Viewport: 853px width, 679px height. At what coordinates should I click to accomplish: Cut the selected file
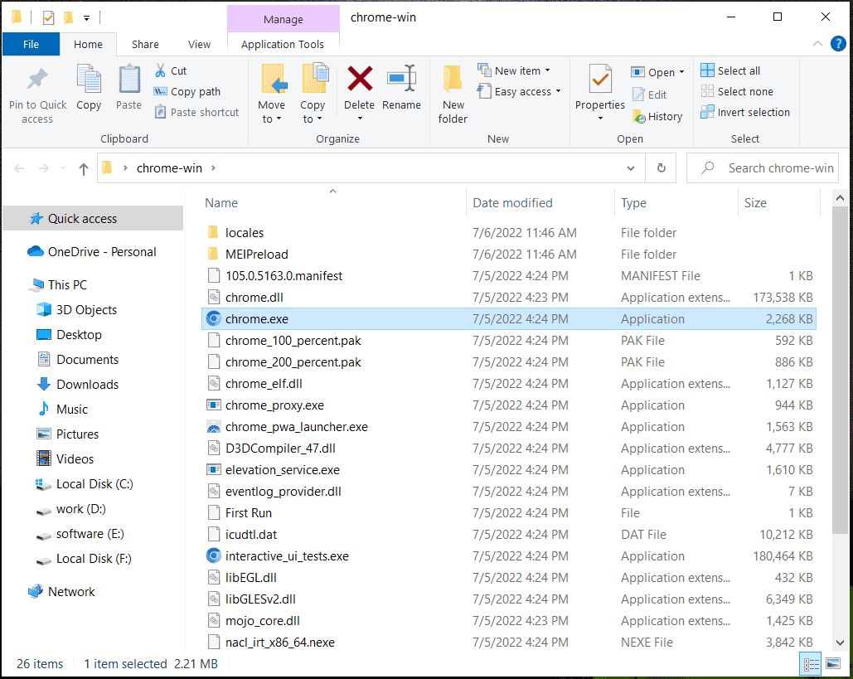pos(174,70)
